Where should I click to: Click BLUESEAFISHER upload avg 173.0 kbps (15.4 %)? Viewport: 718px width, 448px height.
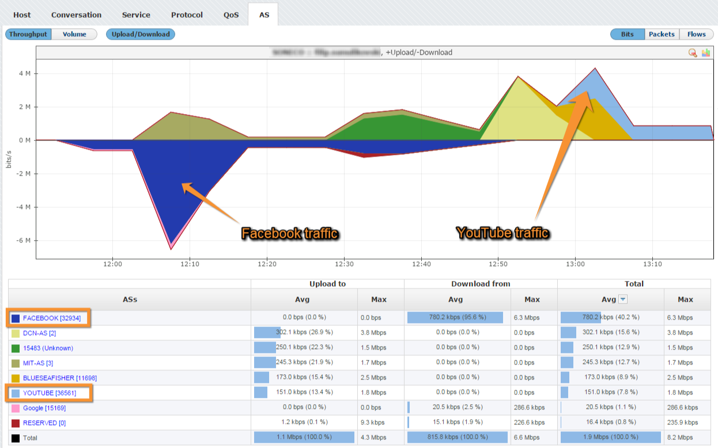304,378
